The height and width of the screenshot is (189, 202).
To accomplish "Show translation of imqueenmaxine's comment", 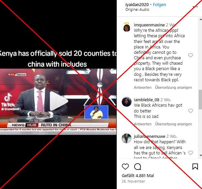I will pyautogui.click(x=173, y=87).
